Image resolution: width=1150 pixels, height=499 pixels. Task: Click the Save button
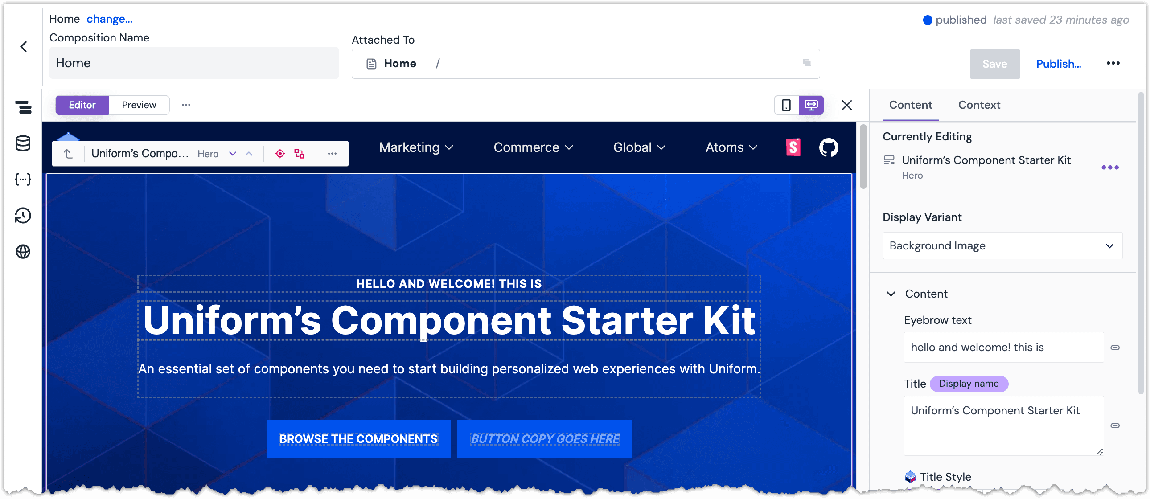(x=994, y=64)
